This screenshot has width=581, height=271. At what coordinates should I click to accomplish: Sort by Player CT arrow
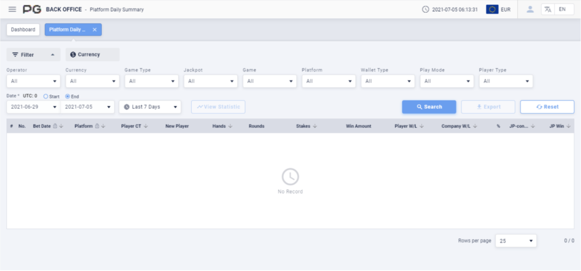point(146,126)
